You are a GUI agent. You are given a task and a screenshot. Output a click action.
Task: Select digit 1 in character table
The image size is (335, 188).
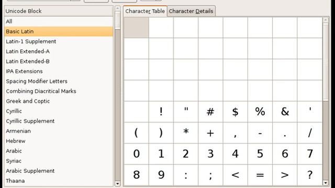tap(161, 154)
